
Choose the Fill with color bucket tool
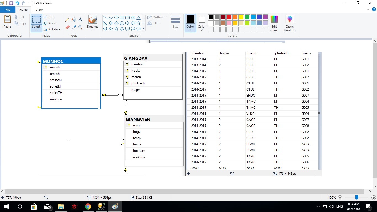74,20
